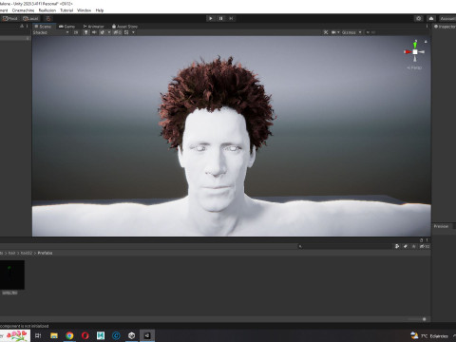Open the Cinemachine menu

pos(23,10)
